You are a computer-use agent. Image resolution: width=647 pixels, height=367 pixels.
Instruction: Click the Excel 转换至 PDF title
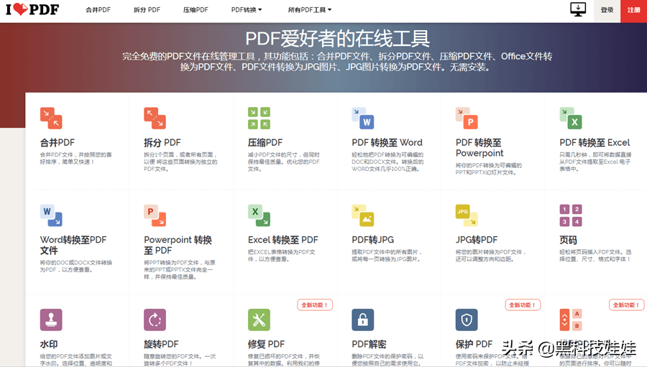(283, 240)
